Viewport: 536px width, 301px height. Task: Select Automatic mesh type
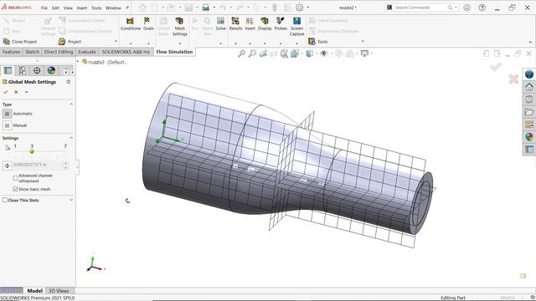pos(7,114)
